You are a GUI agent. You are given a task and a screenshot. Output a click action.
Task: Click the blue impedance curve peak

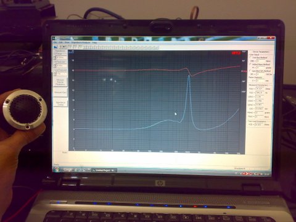pyautogui.click(x=189, y=76)
